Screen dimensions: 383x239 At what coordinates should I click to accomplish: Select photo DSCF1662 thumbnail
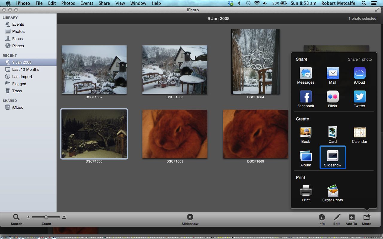point(94,70)
